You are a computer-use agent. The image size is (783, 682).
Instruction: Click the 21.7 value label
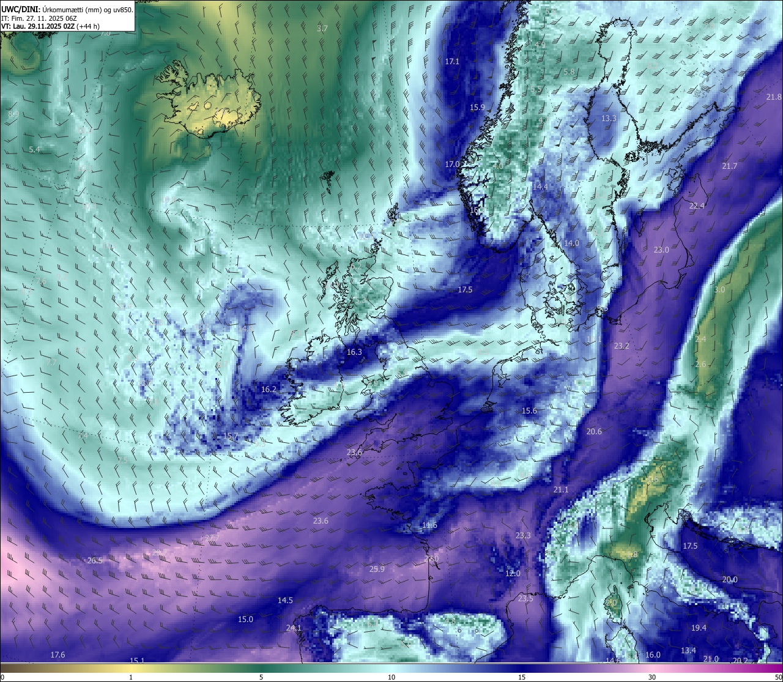(730, 166)
